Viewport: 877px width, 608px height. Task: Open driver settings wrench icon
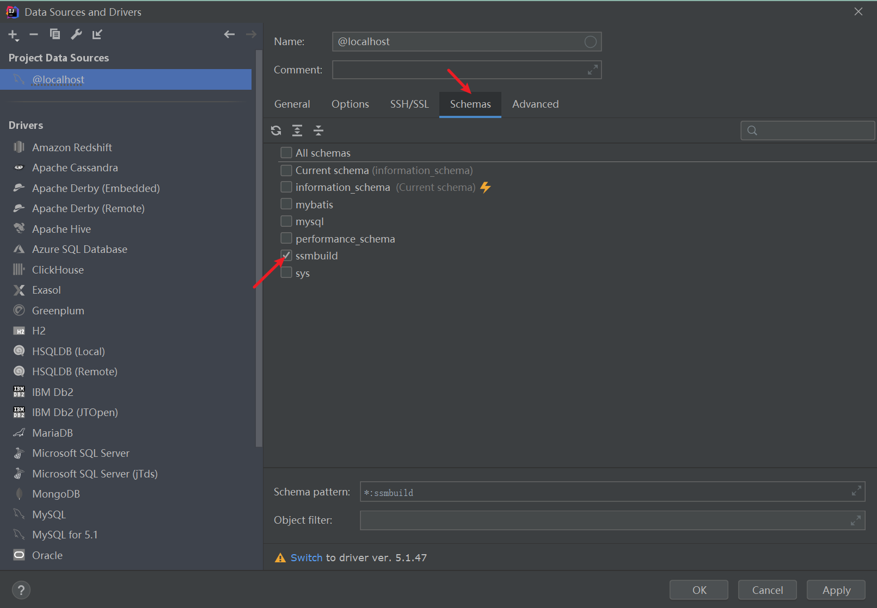pyautogui.click(x=76, y=34)
